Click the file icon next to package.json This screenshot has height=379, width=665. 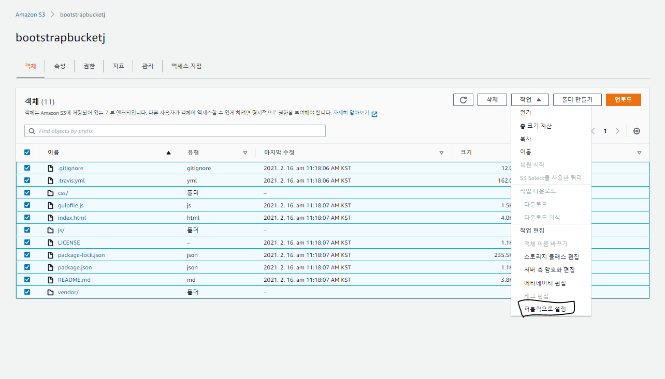click(x=50, y=267)
